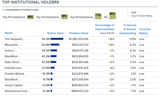Sort by Position Value column header
166x99 pixels.
pos(79,33)
